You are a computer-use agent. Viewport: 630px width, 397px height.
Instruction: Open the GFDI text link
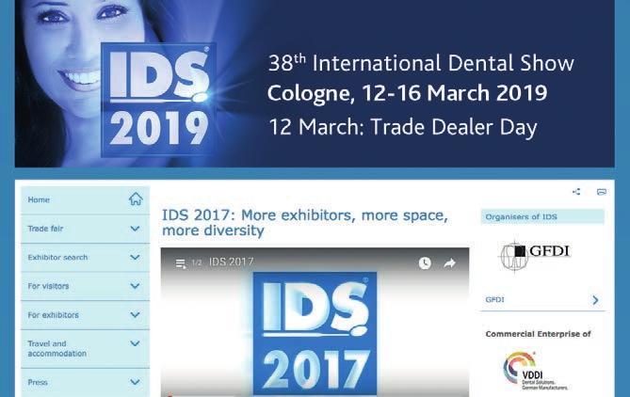[x=494, y=300]
